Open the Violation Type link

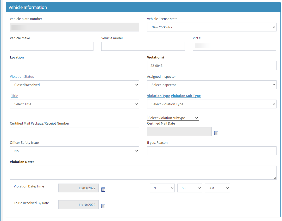158,96
